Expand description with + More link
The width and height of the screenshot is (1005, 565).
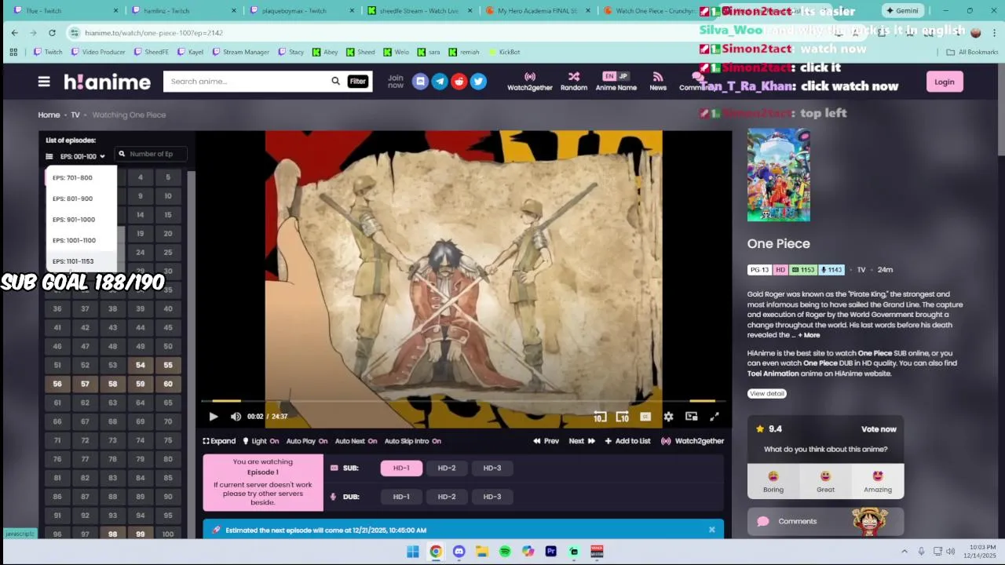click(809, 335)
